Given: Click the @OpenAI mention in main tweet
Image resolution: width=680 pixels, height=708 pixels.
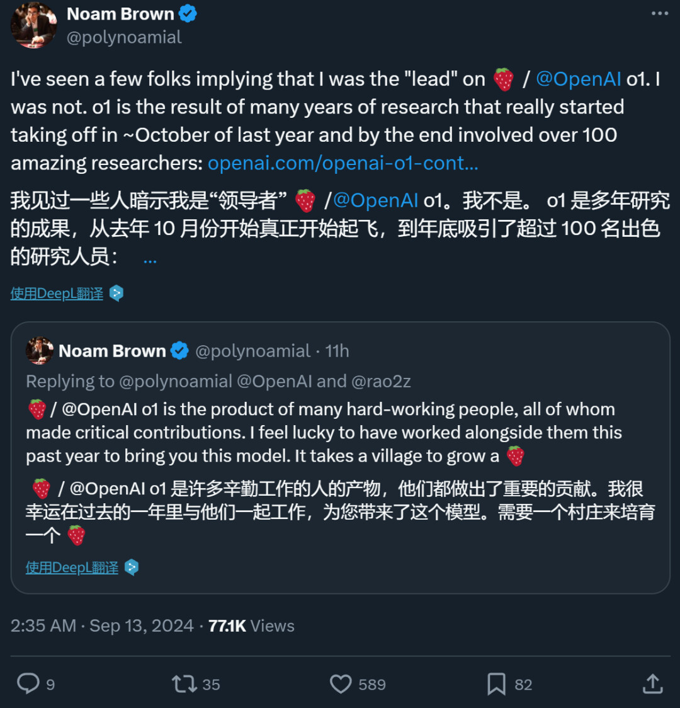Looking at the screenshot, I should [x=578, y=79].
